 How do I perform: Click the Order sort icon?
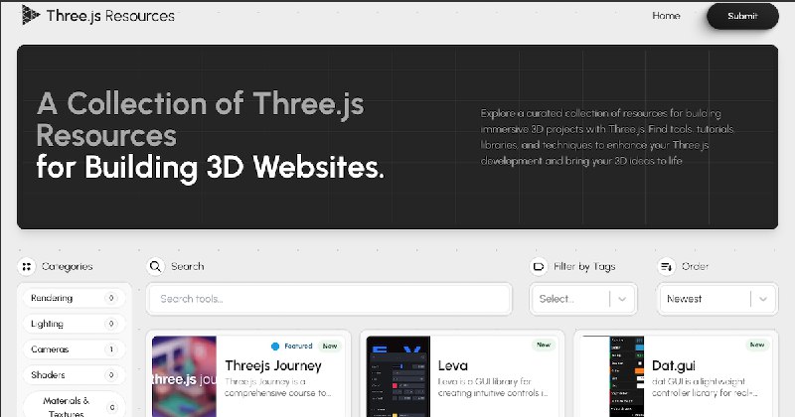click(666, 266)
